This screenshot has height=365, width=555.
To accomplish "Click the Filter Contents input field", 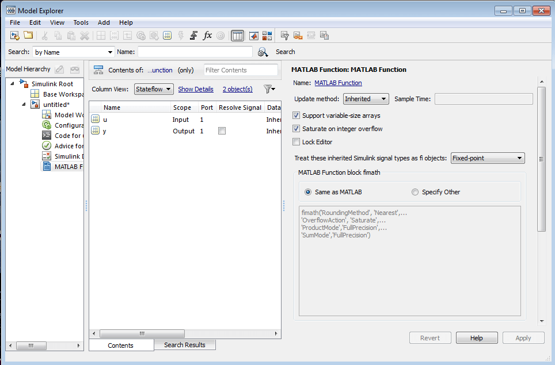I will click(x=241, y=70).
